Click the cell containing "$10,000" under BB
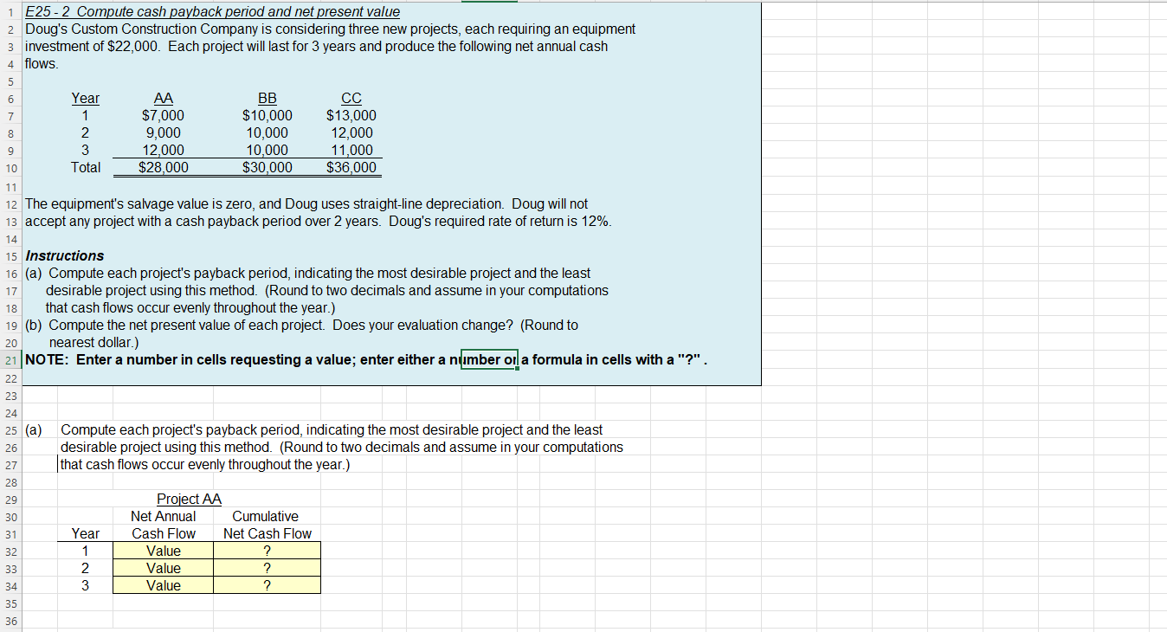Screen dimensions: 1167x632 click(267, 115)
